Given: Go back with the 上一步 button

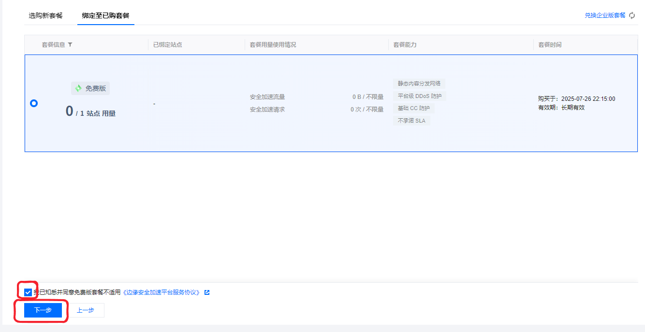Looking at the screenshot, I should 85,310.
